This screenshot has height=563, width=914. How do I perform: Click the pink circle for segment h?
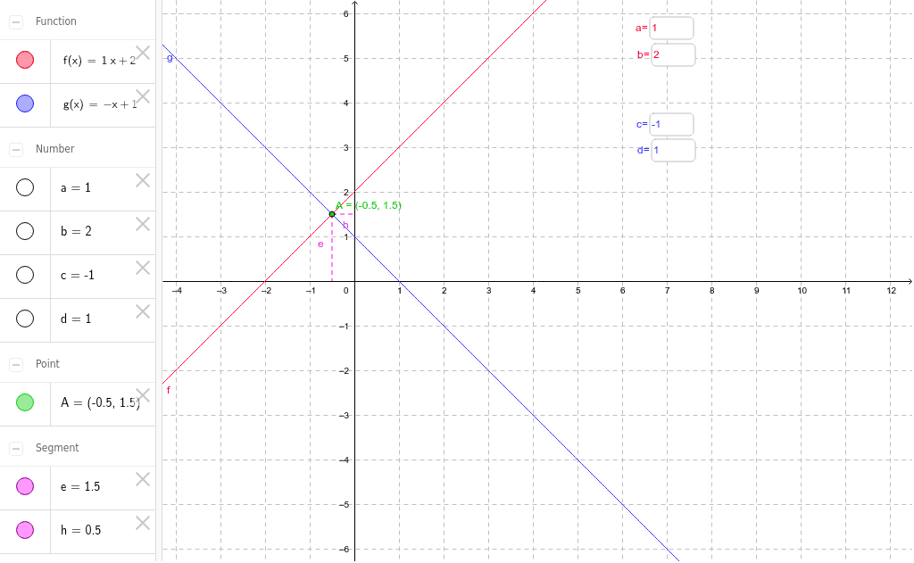[24, 529]
